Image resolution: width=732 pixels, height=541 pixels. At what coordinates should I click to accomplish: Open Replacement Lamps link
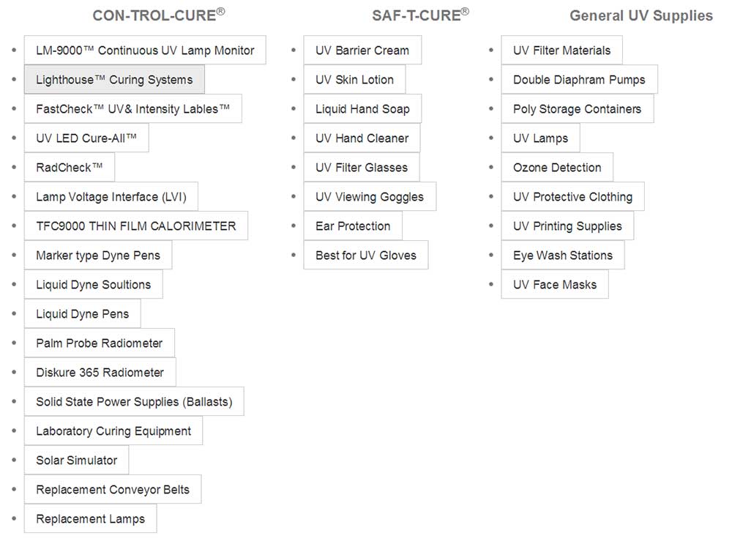[x=91, y=518]
